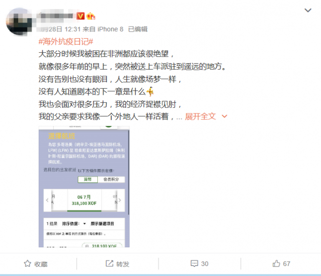
Task: Click the post timestamp 28日 12:31
Action: point(59,29)
